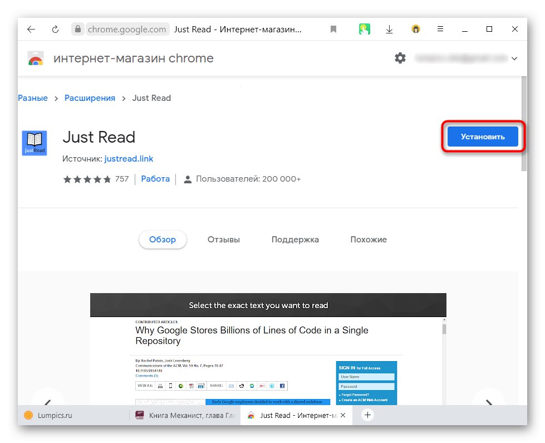Open a new tab with plus button
Image resolution: width=545 pixels, height=443 pixels.
[x=367, y=415]
